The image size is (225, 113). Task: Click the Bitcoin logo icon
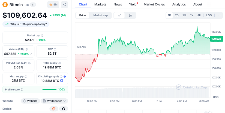(5, 5)
